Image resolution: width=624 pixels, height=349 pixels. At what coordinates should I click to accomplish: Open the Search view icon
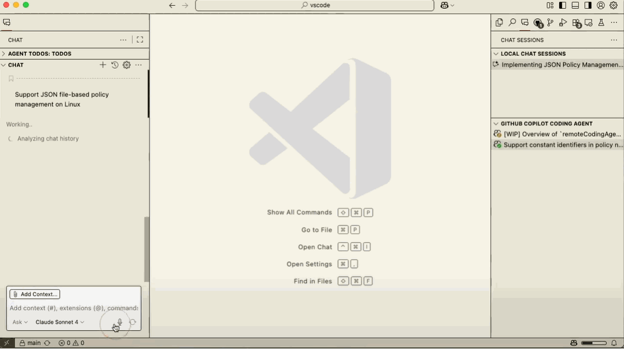point(512,23)
